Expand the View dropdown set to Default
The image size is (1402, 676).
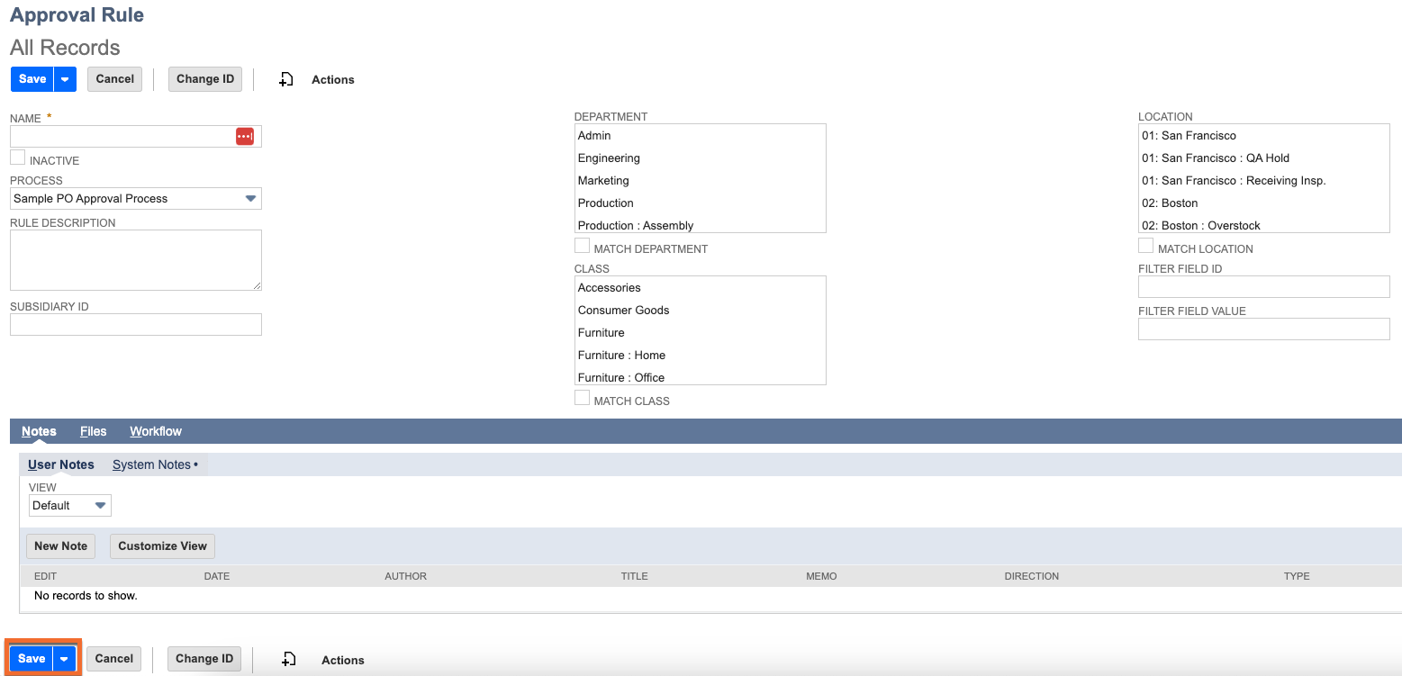101,506
